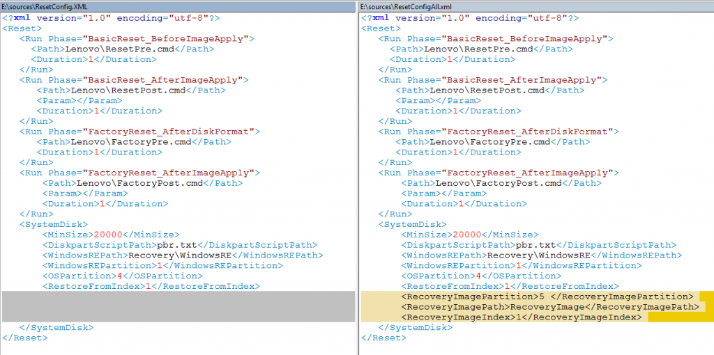The height and width of the screenshot is (355, 714).
Task: Click the opening <SystemDisk> tag in ResetConfigAll.xml
Action: coord(413,224)
